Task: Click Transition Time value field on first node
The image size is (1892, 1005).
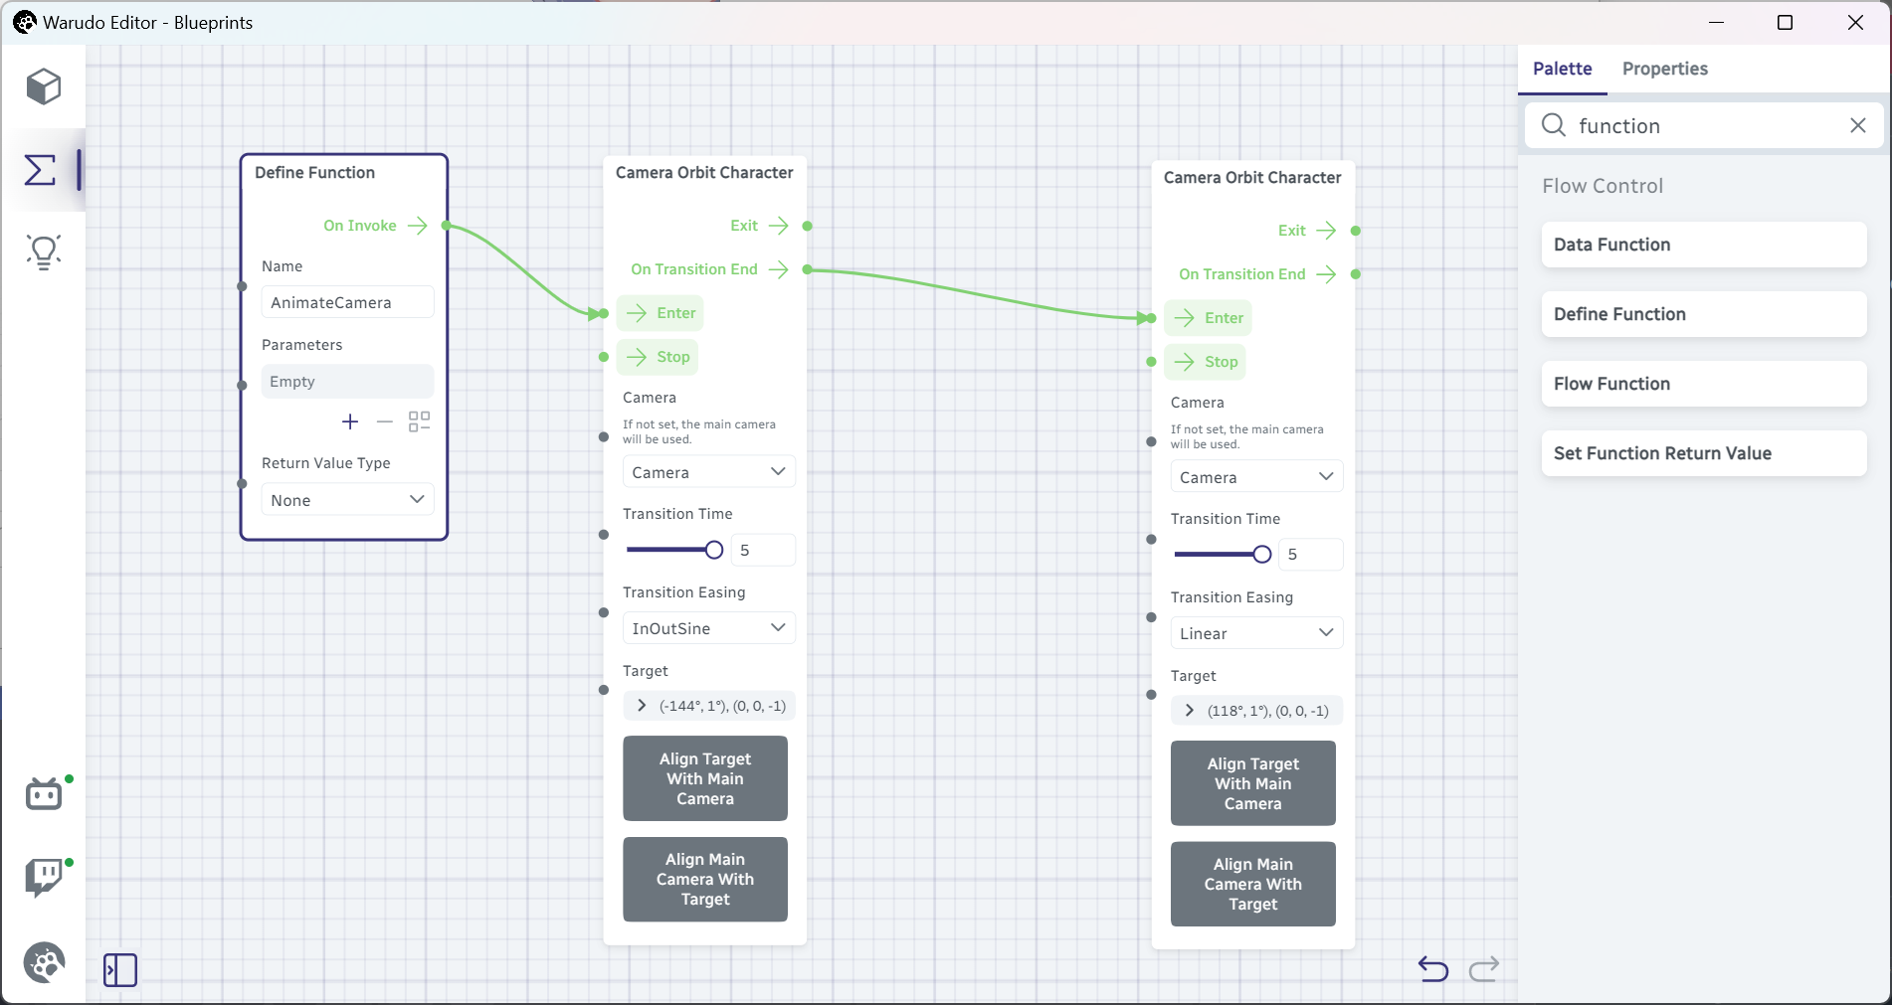Action: 763,550
